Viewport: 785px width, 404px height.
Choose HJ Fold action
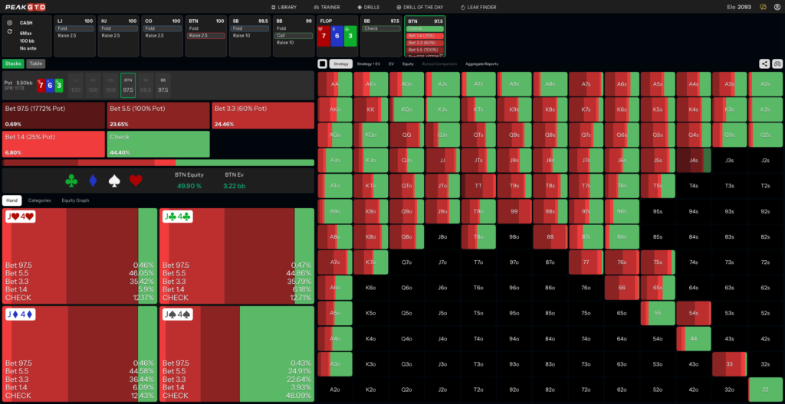119,28
